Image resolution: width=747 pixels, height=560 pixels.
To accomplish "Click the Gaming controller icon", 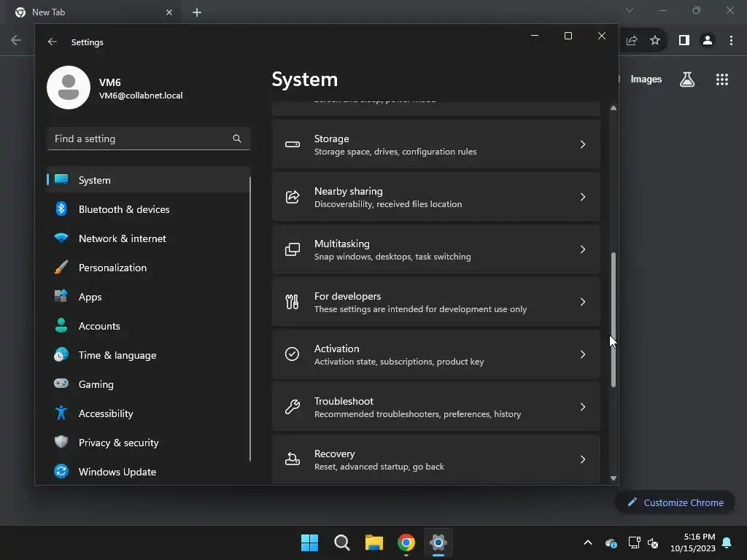I will coord(61,384).
